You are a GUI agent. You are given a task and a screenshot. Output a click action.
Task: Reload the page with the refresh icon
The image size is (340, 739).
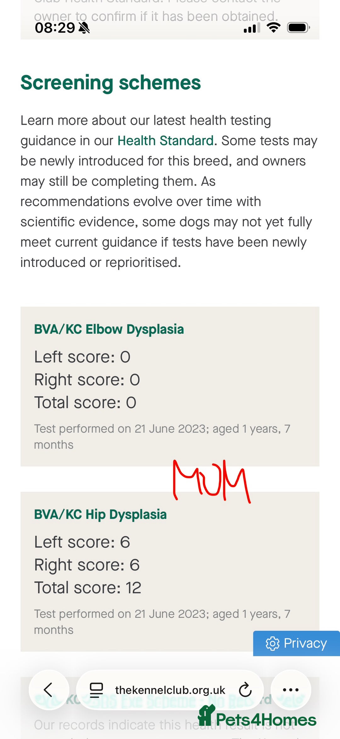pos(245,690)
